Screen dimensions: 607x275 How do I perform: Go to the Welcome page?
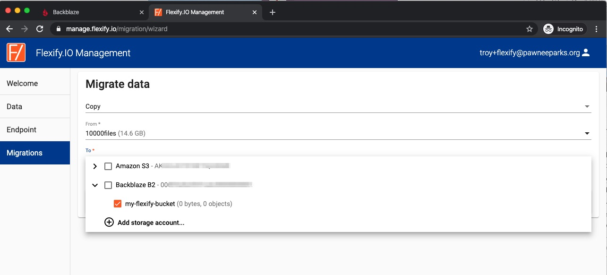click(35, 83)
